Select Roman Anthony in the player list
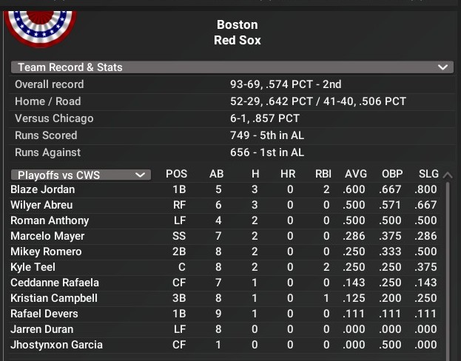This screenshot has width=461, height=361. [50, 220]
